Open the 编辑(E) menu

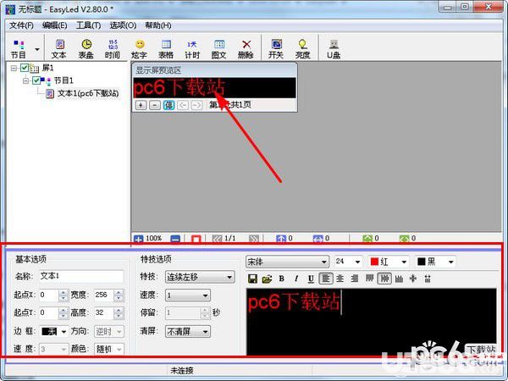[55, 25]
